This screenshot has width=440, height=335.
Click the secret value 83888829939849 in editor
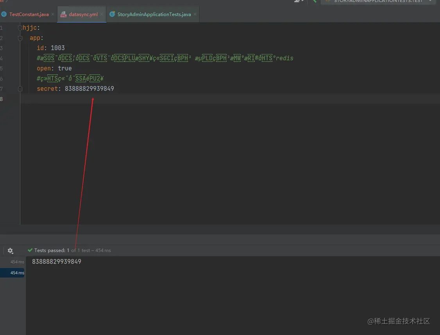tap(89, 89)
